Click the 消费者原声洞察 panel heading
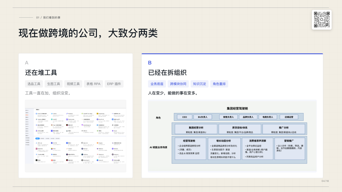 257,141
